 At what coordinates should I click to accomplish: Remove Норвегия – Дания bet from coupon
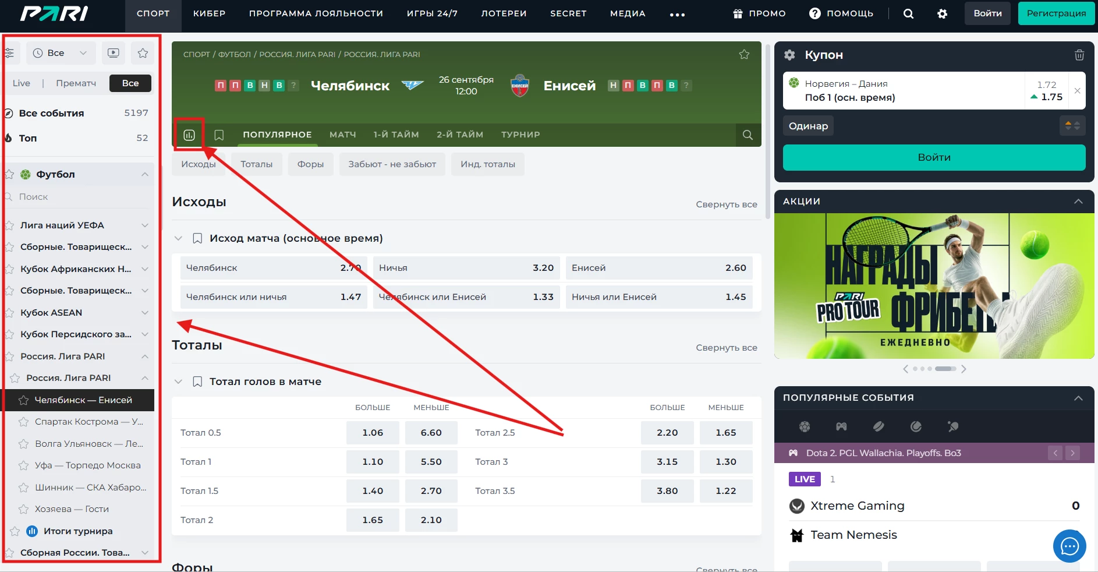click(1077, 91)
